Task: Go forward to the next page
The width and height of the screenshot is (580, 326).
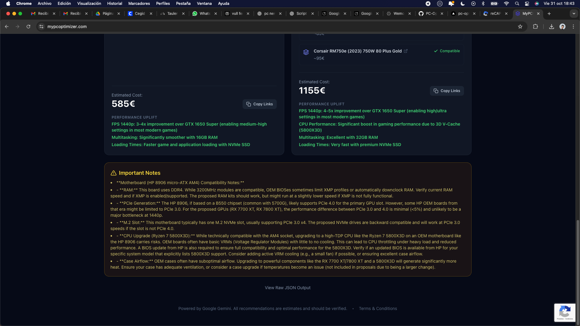Action: (18, 27)
